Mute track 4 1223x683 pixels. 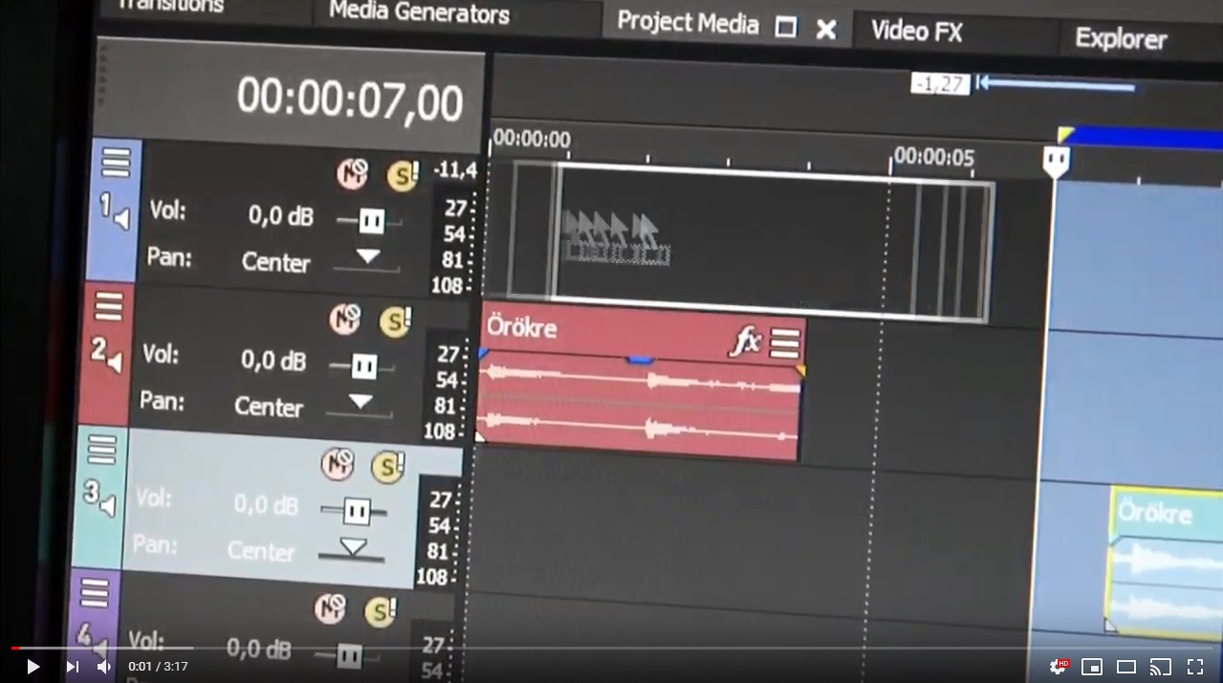pos(331,607)
